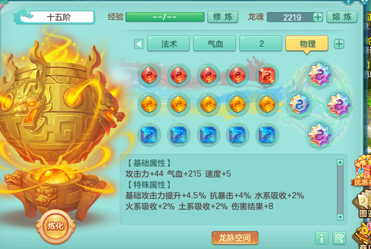This screenshot has height=249, width=371.
Task: Select the first red round dragon gem
Action: pyautogui.click(x=149, y=75)
